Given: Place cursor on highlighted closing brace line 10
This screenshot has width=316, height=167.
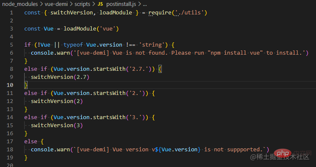Looking at the screenshot, I should [26, 85].
